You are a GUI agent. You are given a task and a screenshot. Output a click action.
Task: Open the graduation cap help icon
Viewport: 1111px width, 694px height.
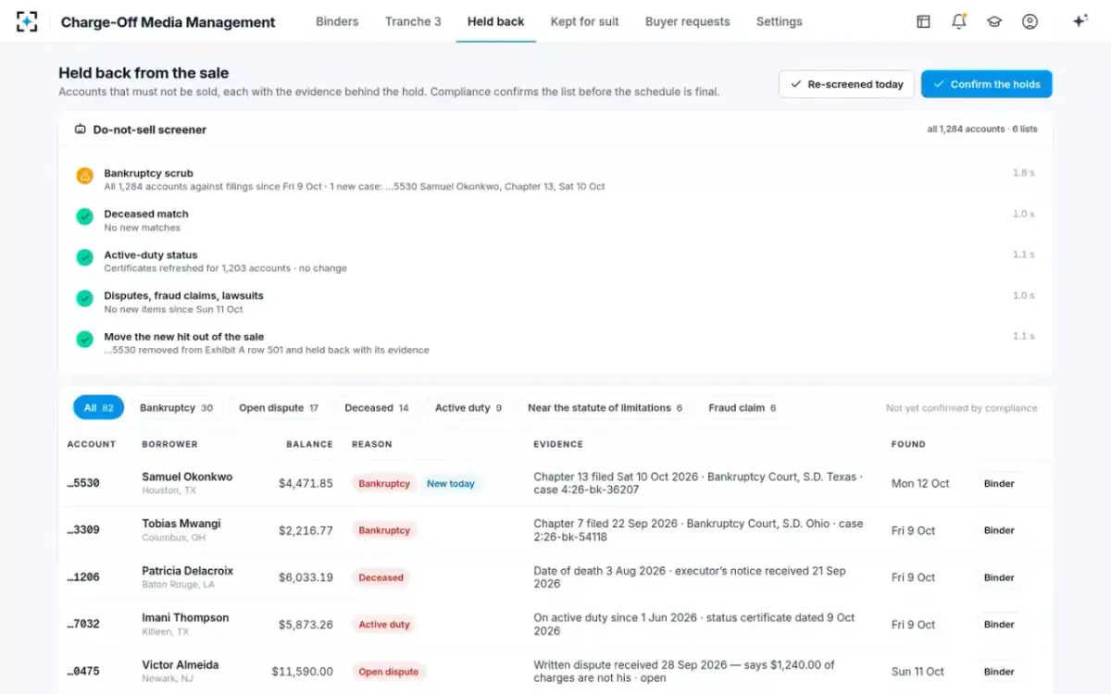(994, 21)
